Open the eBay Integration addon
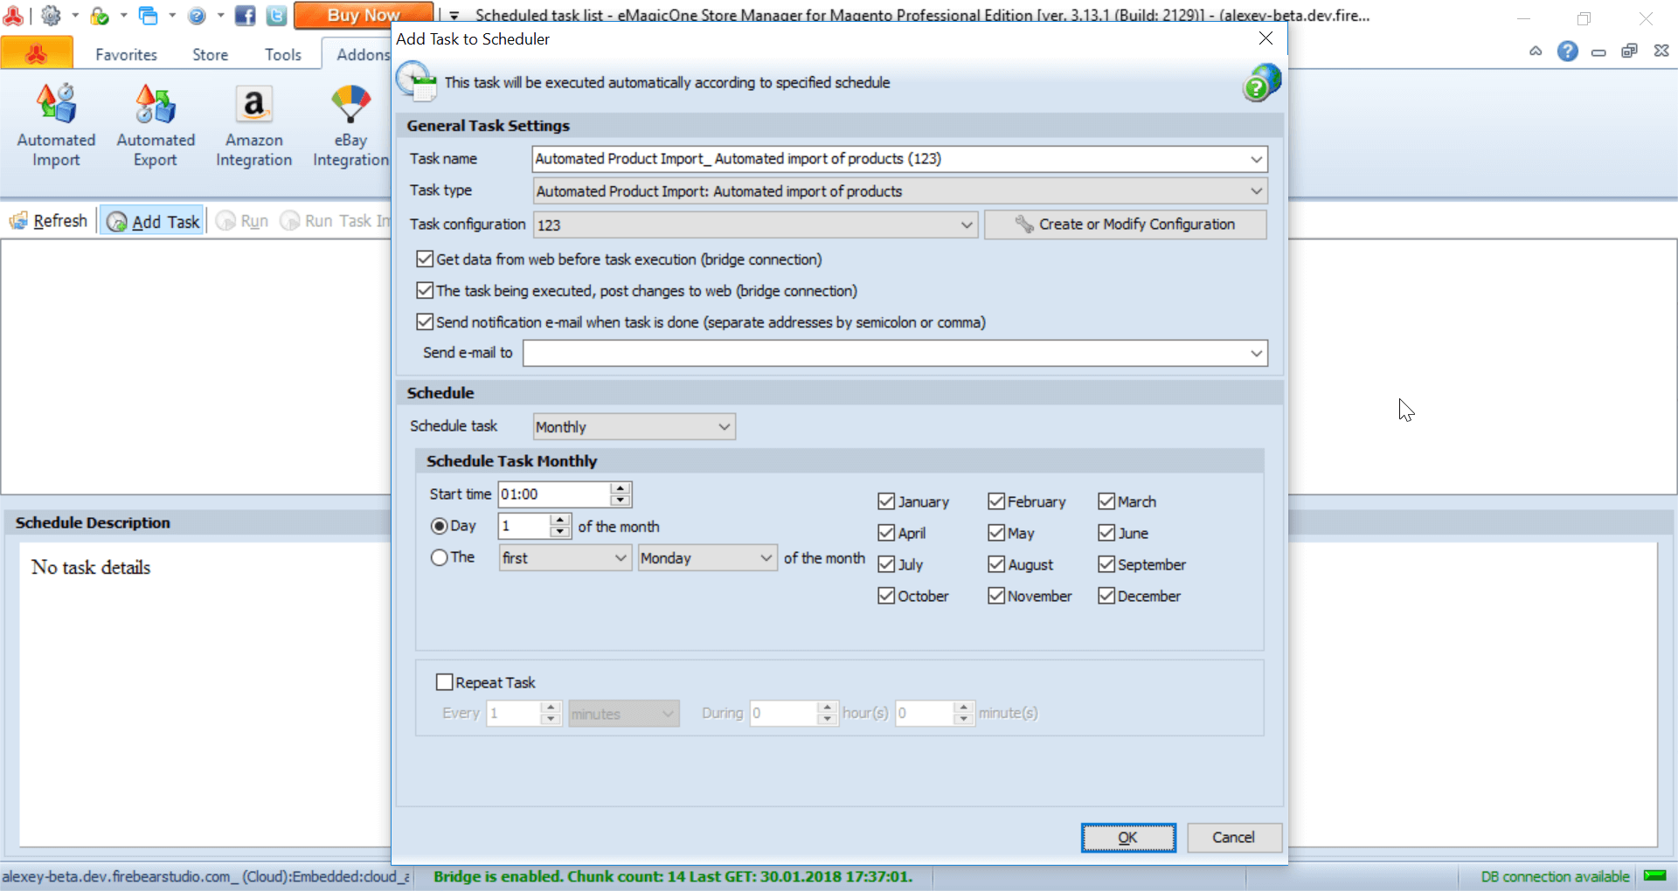Image resolution: width=1678 pixels, height=891 pixels. tap(350, 125)
